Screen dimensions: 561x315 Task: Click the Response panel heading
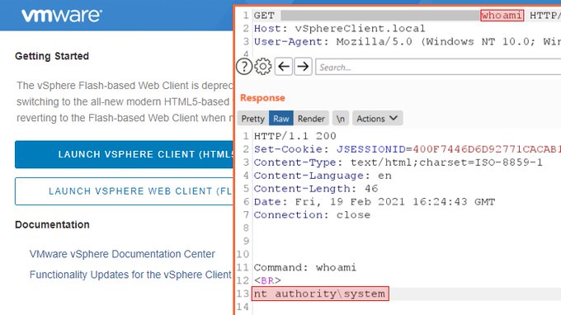pos(262,97)
